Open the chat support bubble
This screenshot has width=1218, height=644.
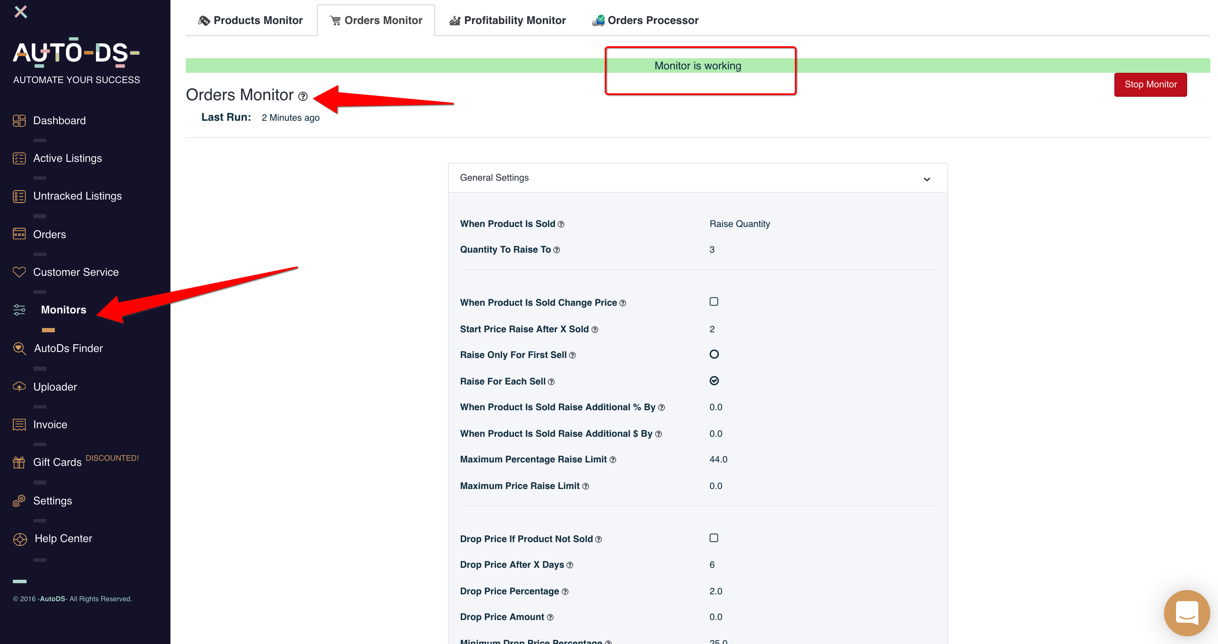click(1187, 613)
